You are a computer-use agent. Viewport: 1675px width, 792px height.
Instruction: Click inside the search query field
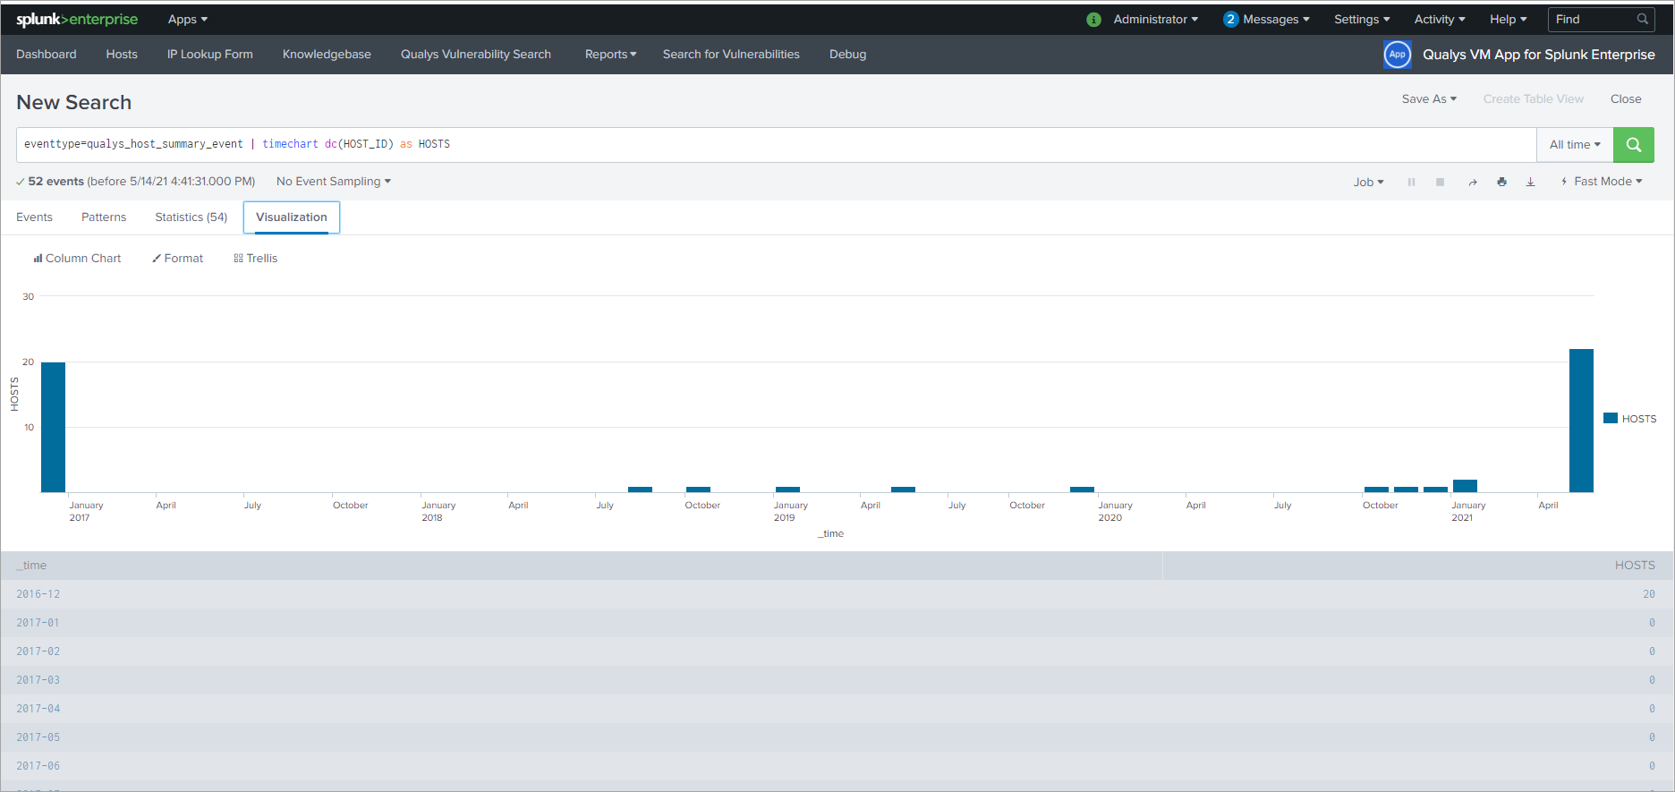[x=805, y=145]
